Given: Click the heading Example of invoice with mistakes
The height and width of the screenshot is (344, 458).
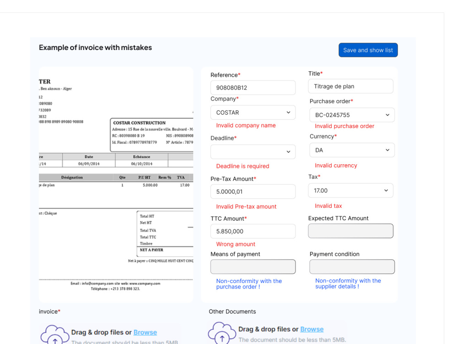Looking at the screenshot, I should (95, 47).
